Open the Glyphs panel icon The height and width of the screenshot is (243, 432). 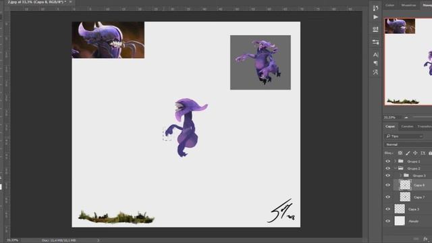coord(375,72)
